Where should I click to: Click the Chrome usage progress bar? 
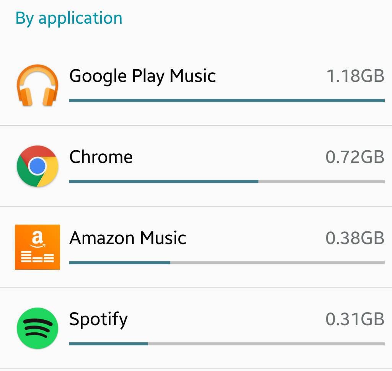point(227,181)
